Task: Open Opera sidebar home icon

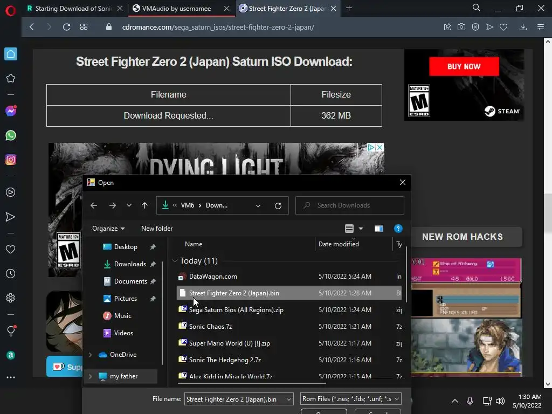Action: (x=11, y=54)
